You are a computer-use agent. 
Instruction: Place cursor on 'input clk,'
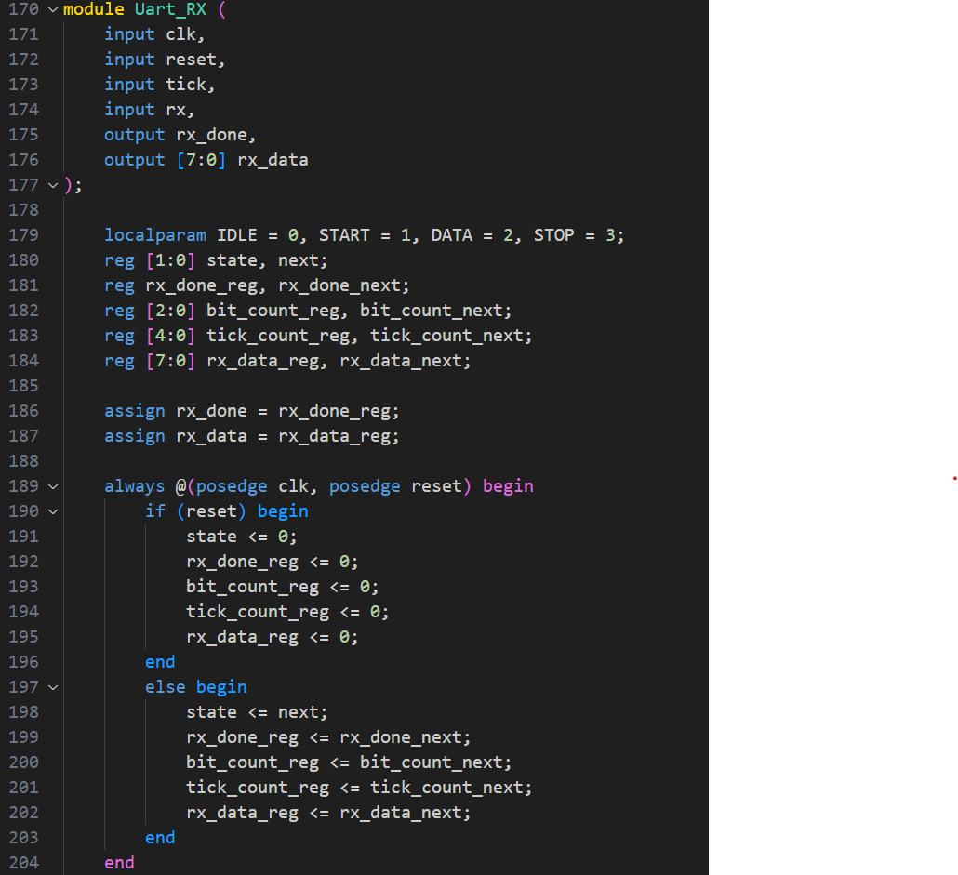pos(154,34)
